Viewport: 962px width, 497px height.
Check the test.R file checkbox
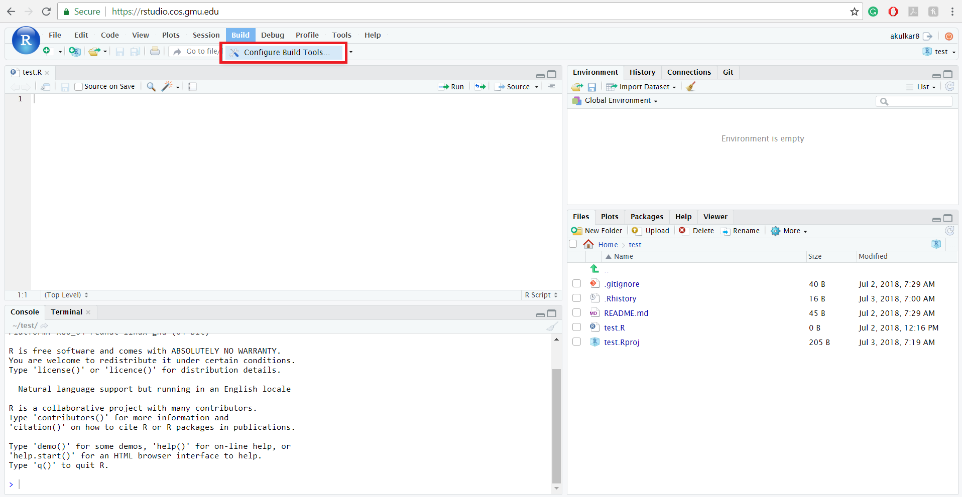tap(576, 327)
